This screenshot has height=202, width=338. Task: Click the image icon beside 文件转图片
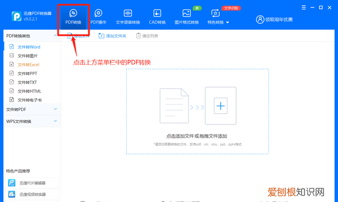click(x=12, y=55)
